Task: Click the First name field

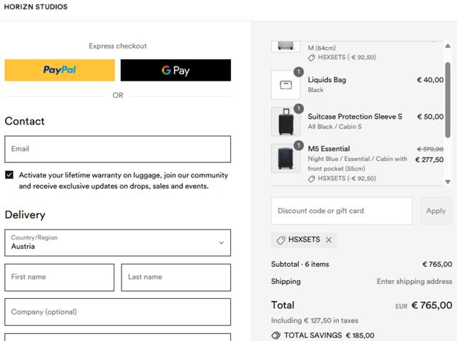Action: [59, 277]
